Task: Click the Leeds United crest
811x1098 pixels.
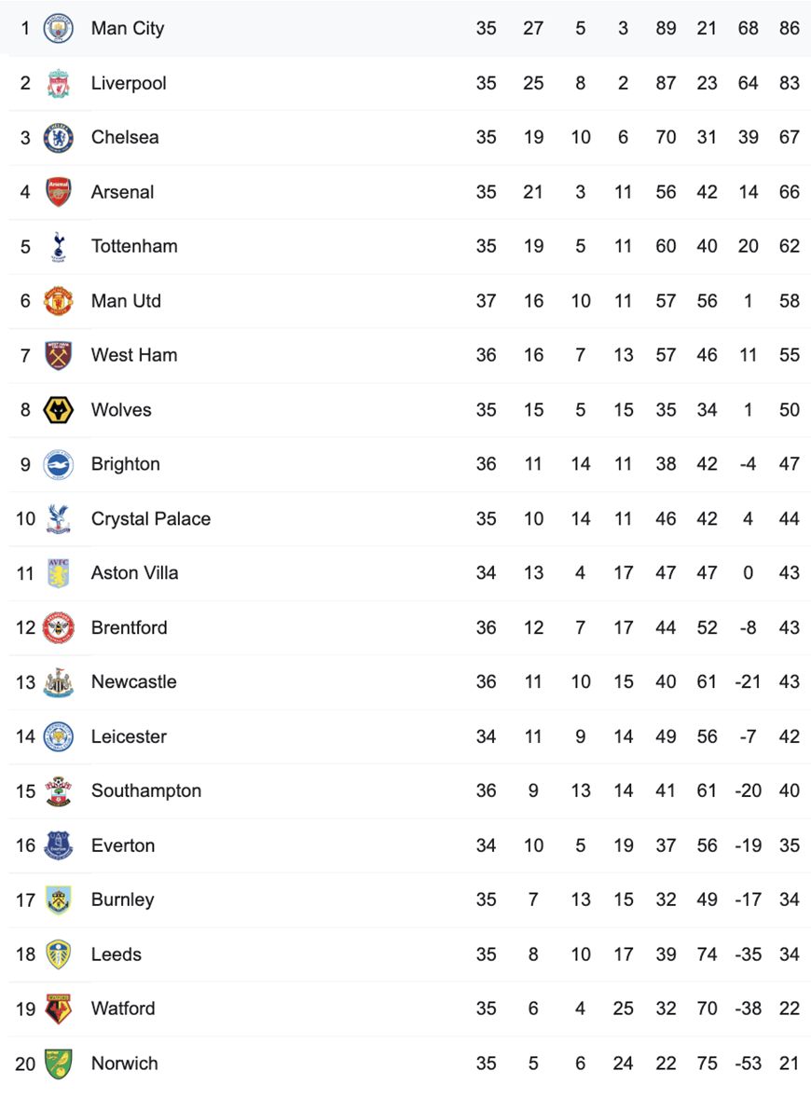Action: [x=58, y=954]
